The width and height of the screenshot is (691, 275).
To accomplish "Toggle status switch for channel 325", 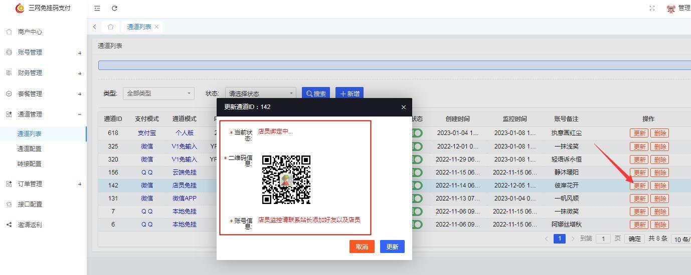I will (417, 146).
